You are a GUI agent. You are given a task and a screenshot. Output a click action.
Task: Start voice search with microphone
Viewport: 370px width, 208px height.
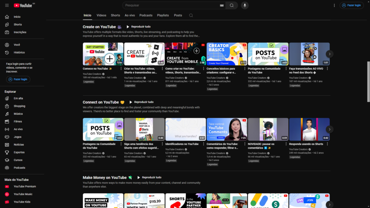[x=245, y=5]
